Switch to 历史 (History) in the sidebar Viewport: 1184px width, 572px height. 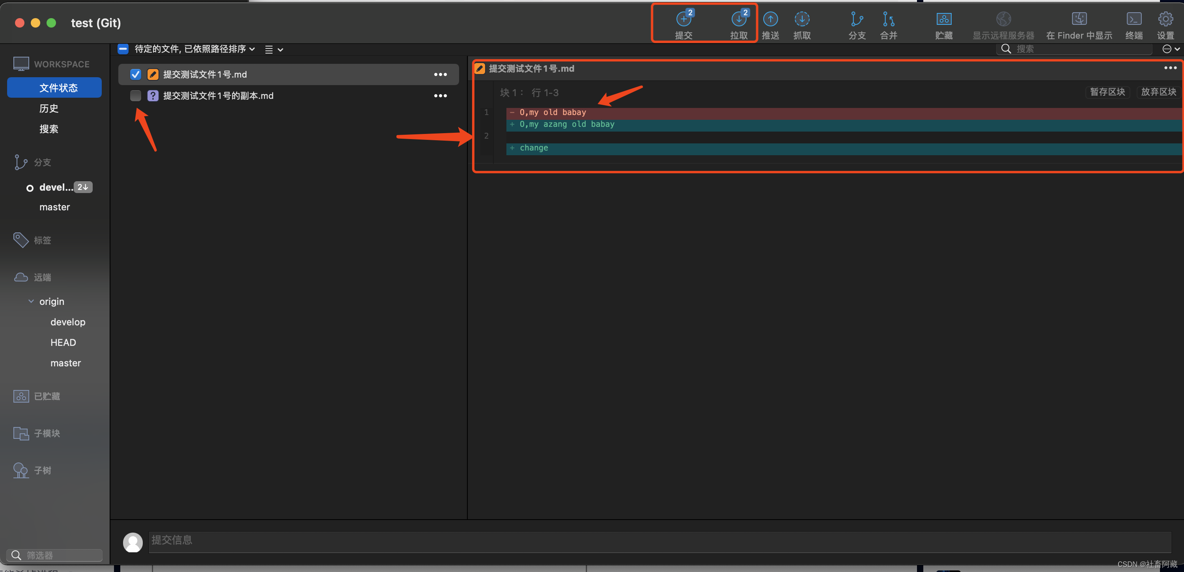pos(49,108)
